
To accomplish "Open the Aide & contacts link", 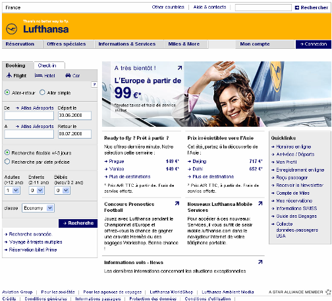I will point(209,7).
